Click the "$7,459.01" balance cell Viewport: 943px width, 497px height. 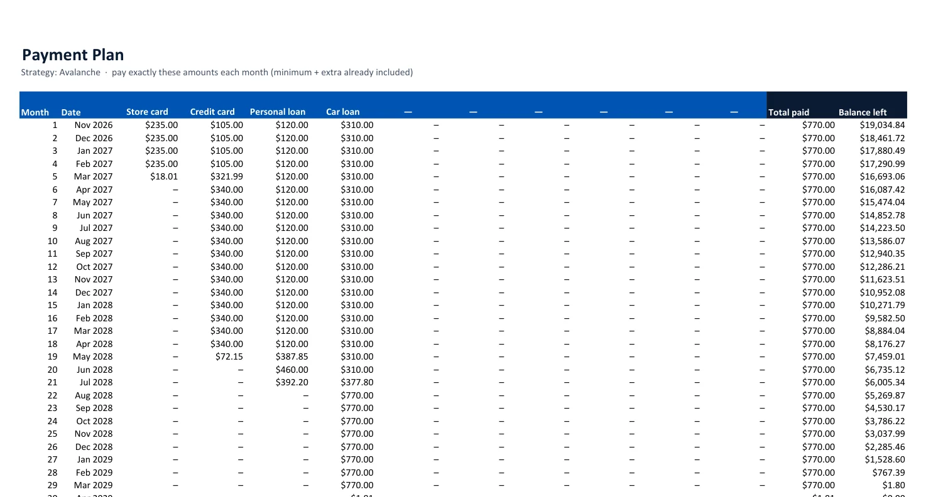click(885, 357)
